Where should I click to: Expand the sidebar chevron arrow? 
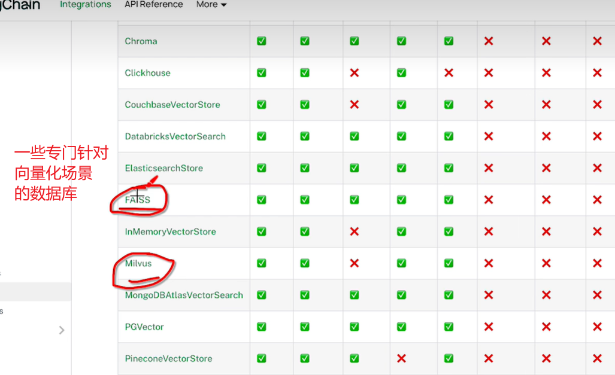[x=62, y=330]
